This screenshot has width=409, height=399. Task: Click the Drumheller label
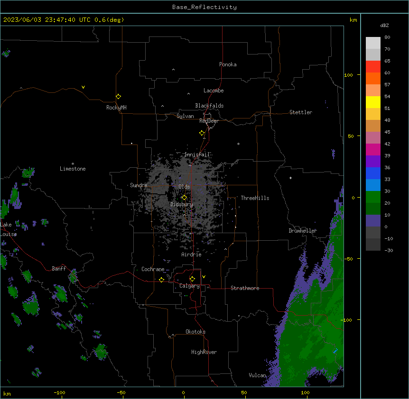click(303, 231)
